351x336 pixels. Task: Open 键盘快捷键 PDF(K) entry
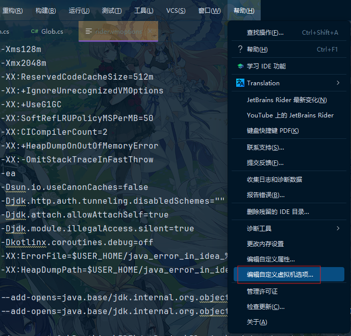272,131
